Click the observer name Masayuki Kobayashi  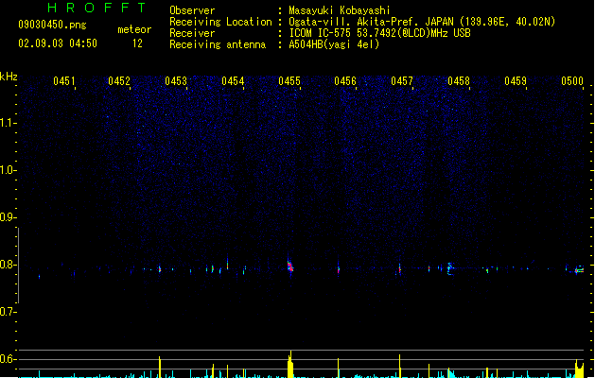pyautogui.click(x=340, y=10)
